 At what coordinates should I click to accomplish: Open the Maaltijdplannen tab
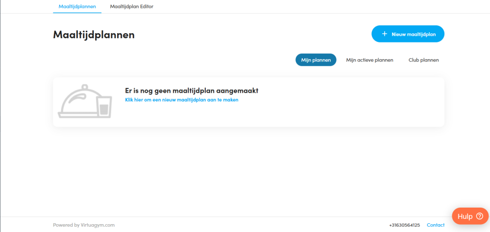click(x=77, y=6)
